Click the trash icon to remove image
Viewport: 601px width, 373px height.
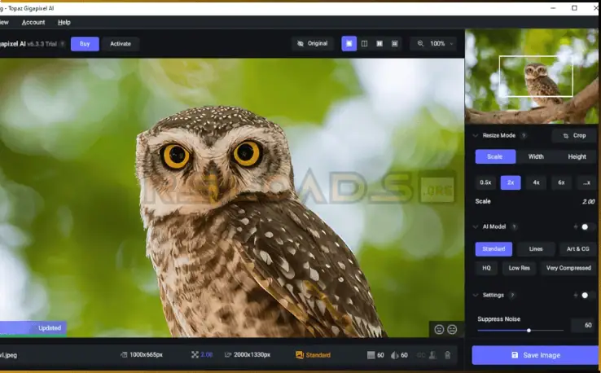pyautogui.click(x=447, y=355)
